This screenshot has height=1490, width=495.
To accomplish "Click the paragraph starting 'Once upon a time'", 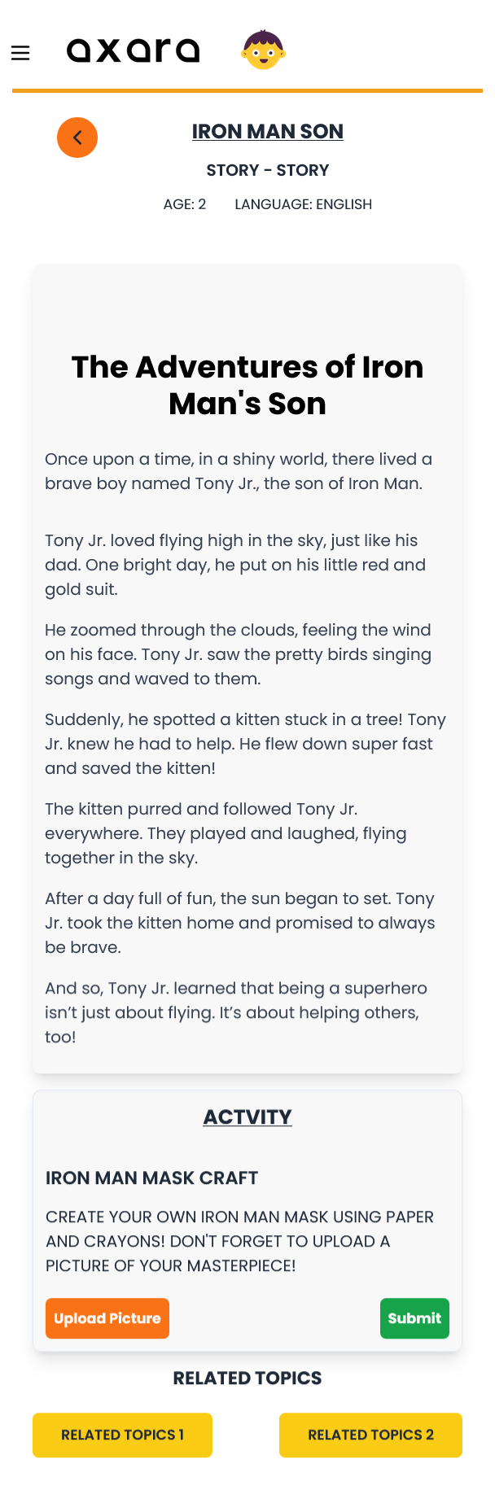I will point(239,471).
